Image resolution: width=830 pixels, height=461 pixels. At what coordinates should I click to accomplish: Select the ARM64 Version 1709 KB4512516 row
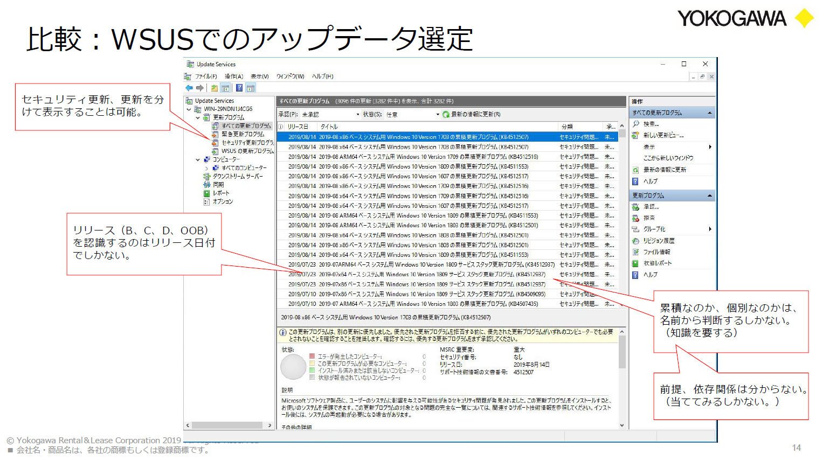click(x=446, y=157)
